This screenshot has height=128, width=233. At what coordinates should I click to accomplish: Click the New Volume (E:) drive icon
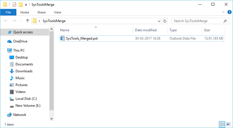[12, 106]
